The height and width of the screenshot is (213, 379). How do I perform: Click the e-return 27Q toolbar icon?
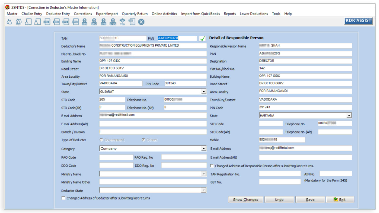103,22
